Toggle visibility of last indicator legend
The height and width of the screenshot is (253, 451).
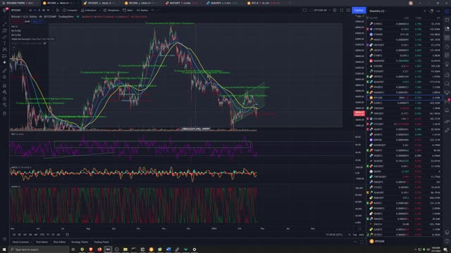(44, 44)
